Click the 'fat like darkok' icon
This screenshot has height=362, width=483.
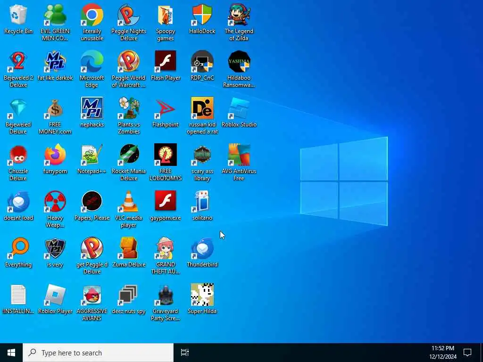pos(55,62)
